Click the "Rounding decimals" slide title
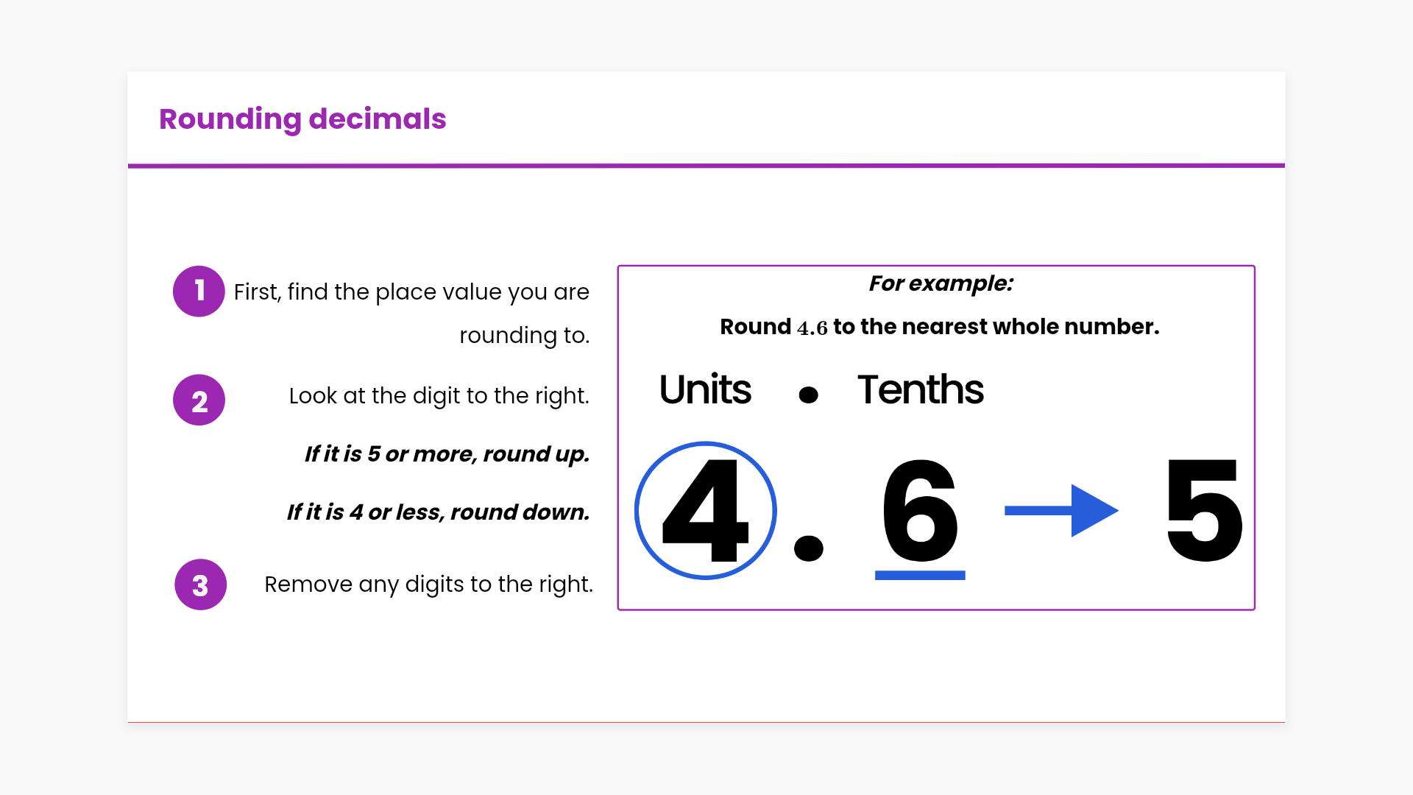The width and height of the screenshot is (1413, 795). [302, 119]
